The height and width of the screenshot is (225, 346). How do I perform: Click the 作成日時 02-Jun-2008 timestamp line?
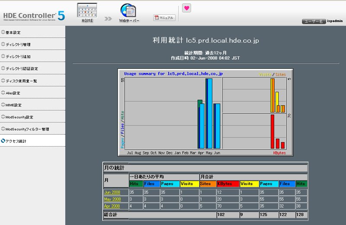click(205, 58)
